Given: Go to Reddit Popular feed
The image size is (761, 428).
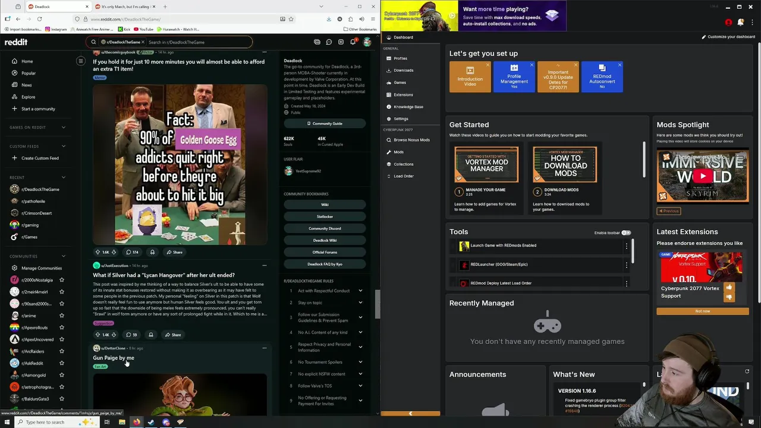Looking at the screenshot, I should (29, 73).
